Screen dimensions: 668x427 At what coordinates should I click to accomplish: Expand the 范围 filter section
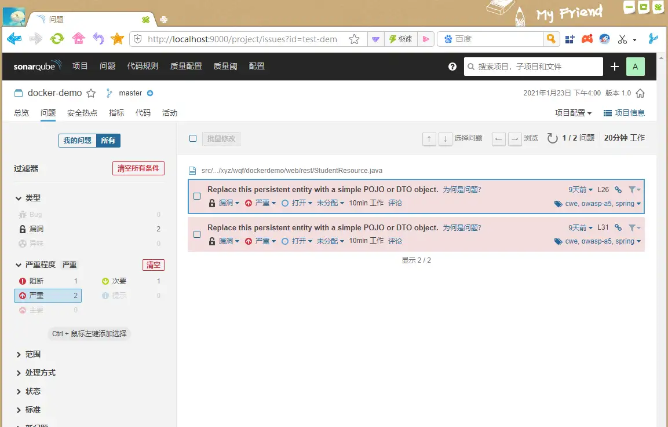[x=33, y=354]
